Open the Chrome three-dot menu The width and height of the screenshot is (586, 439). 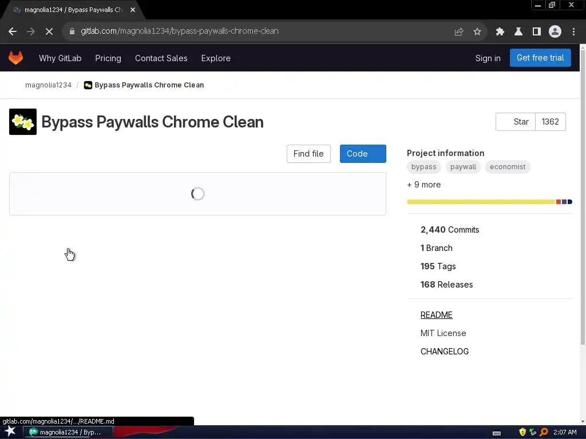click(x=573, y=32)
